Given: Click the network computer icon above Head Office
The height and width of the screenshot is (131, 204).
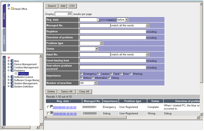Looking at the screenshot, I should (9, 5).
